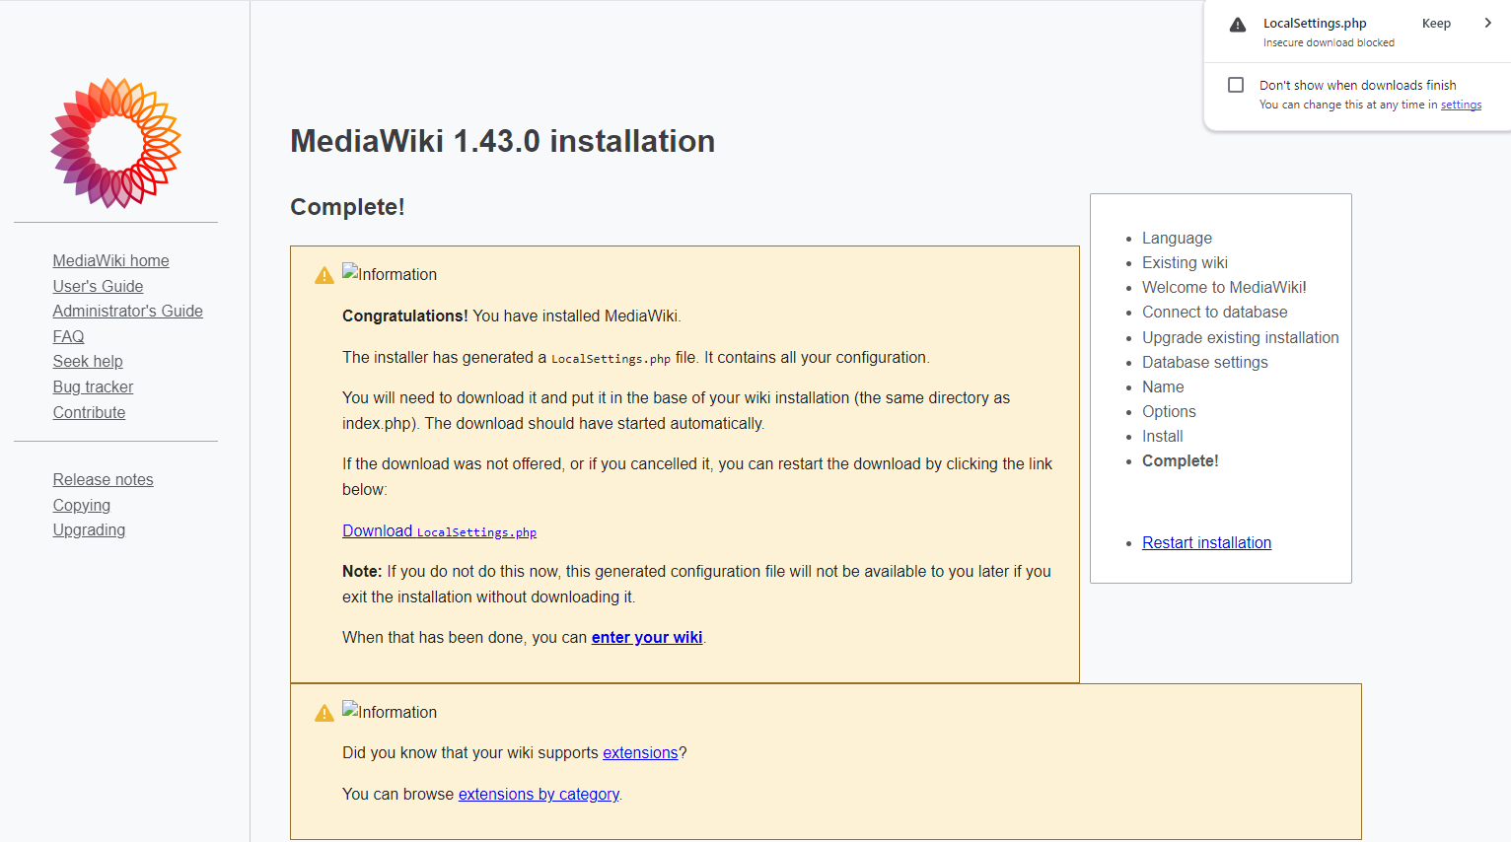The image size is (1511, 842).
Task: Expand the blocked download chevron arrow
Action: click(x=1488, y=23)
